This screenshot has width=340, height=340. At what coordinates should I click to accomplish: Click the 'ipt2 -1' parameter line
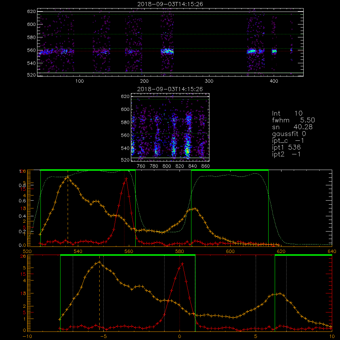(x=286, y=154)
